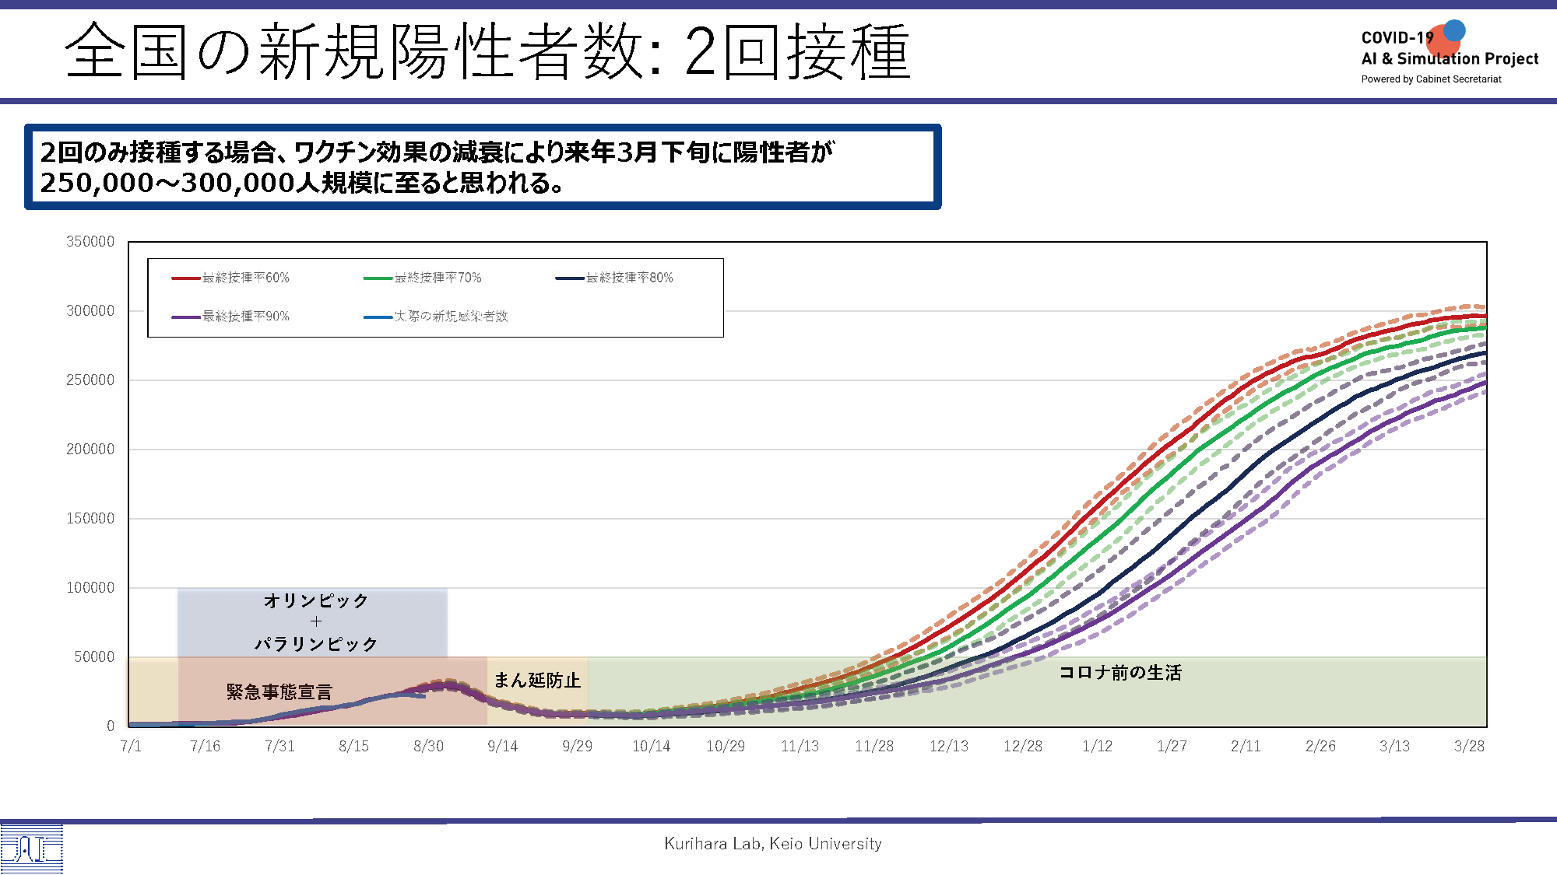Click the x-axis date 9/29
The width and height of the screenshot is (1557, 875).
[577, 747]
